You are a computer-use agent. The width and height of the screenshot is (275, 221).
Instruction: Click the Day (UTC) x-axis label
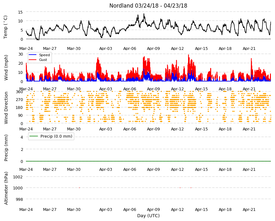(148, 216)
